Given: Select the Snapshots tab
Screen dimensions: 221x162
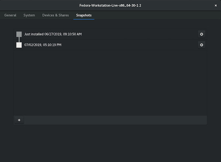Looking at the screenshot, I should pos(84,15).
